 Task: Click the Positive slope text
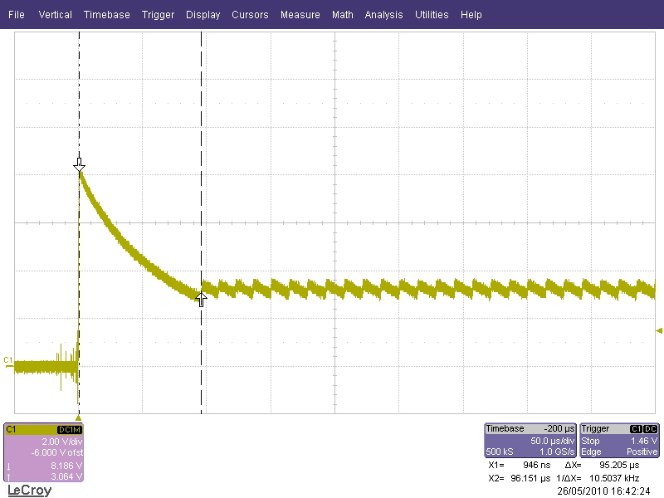[x=642, y=452]
